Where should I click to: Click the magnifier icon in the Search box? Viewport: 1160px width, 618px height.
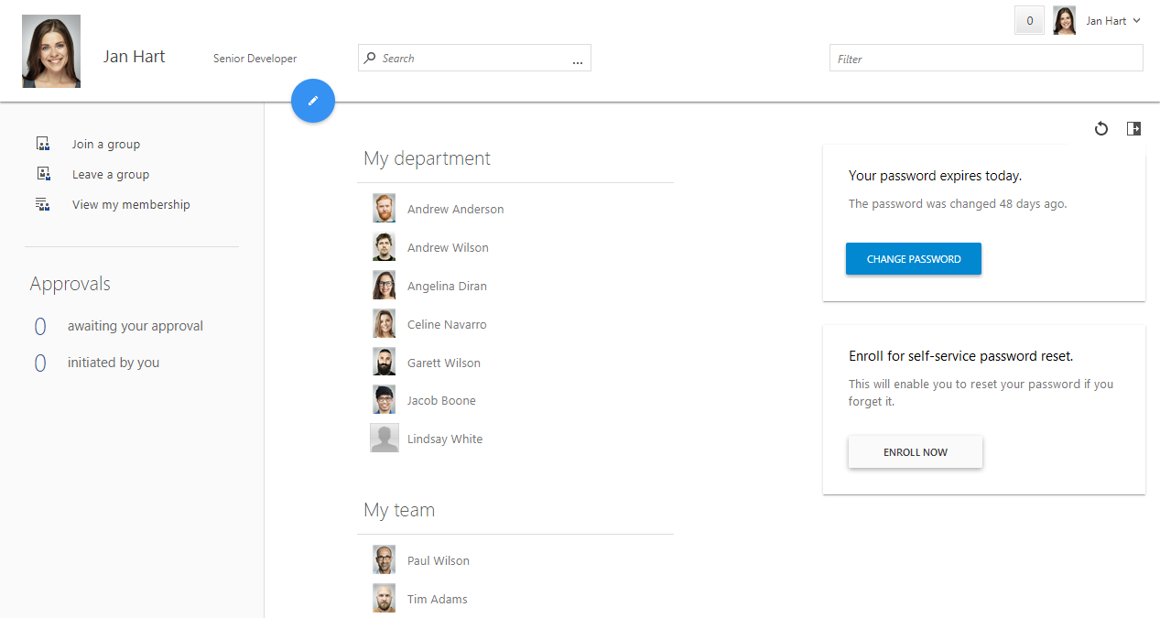click(370, 58)
